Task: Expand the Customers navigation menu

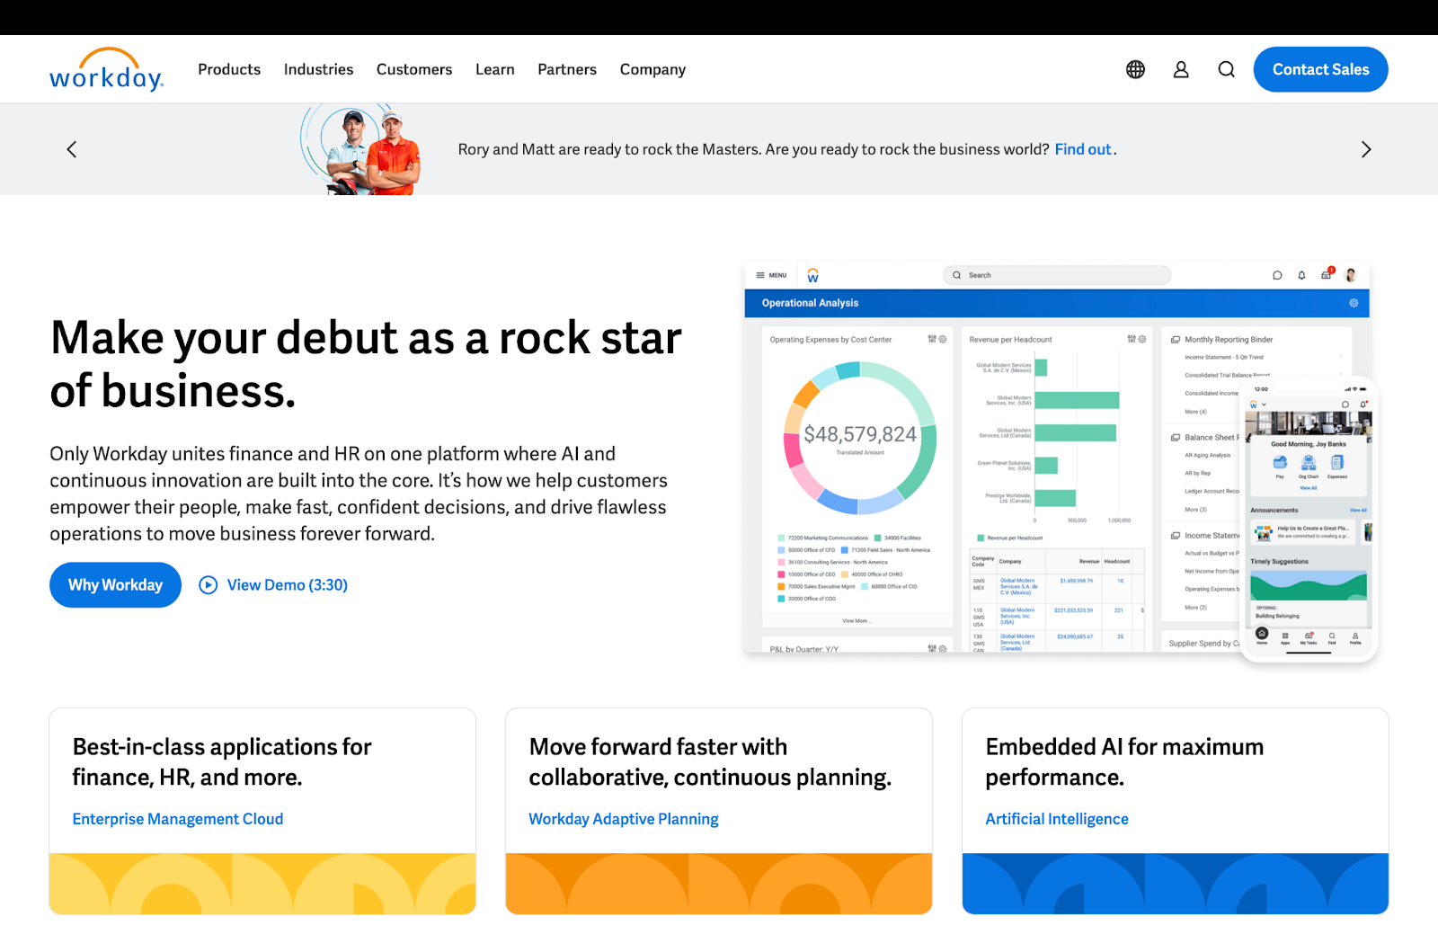Action: [414, 70]
